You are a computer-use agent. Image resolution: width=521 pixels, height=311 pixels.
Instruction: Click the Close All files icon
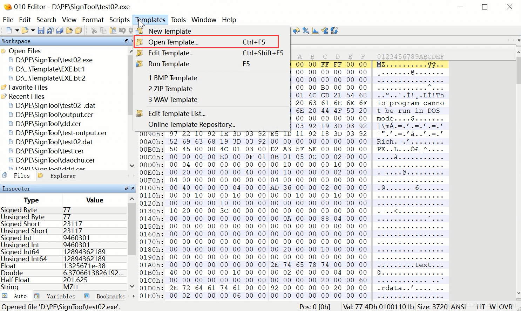[79, 30]
